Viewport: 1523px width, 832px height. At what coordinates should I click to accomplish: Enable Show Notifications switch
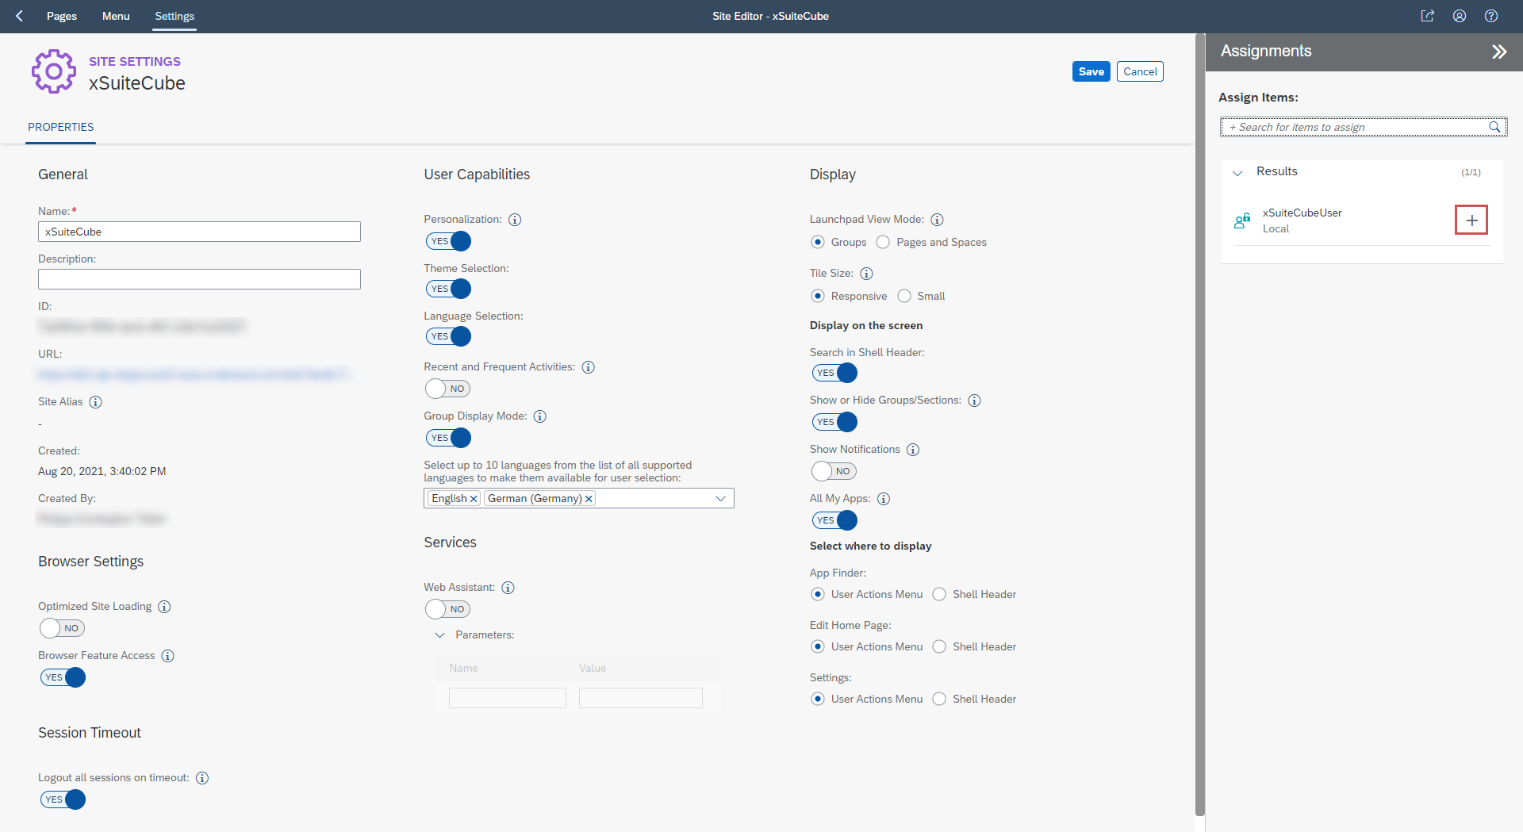click(833, 471)
